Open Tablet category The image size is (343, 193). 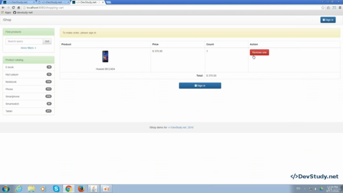pyautogui.click(x=28, y=111)
